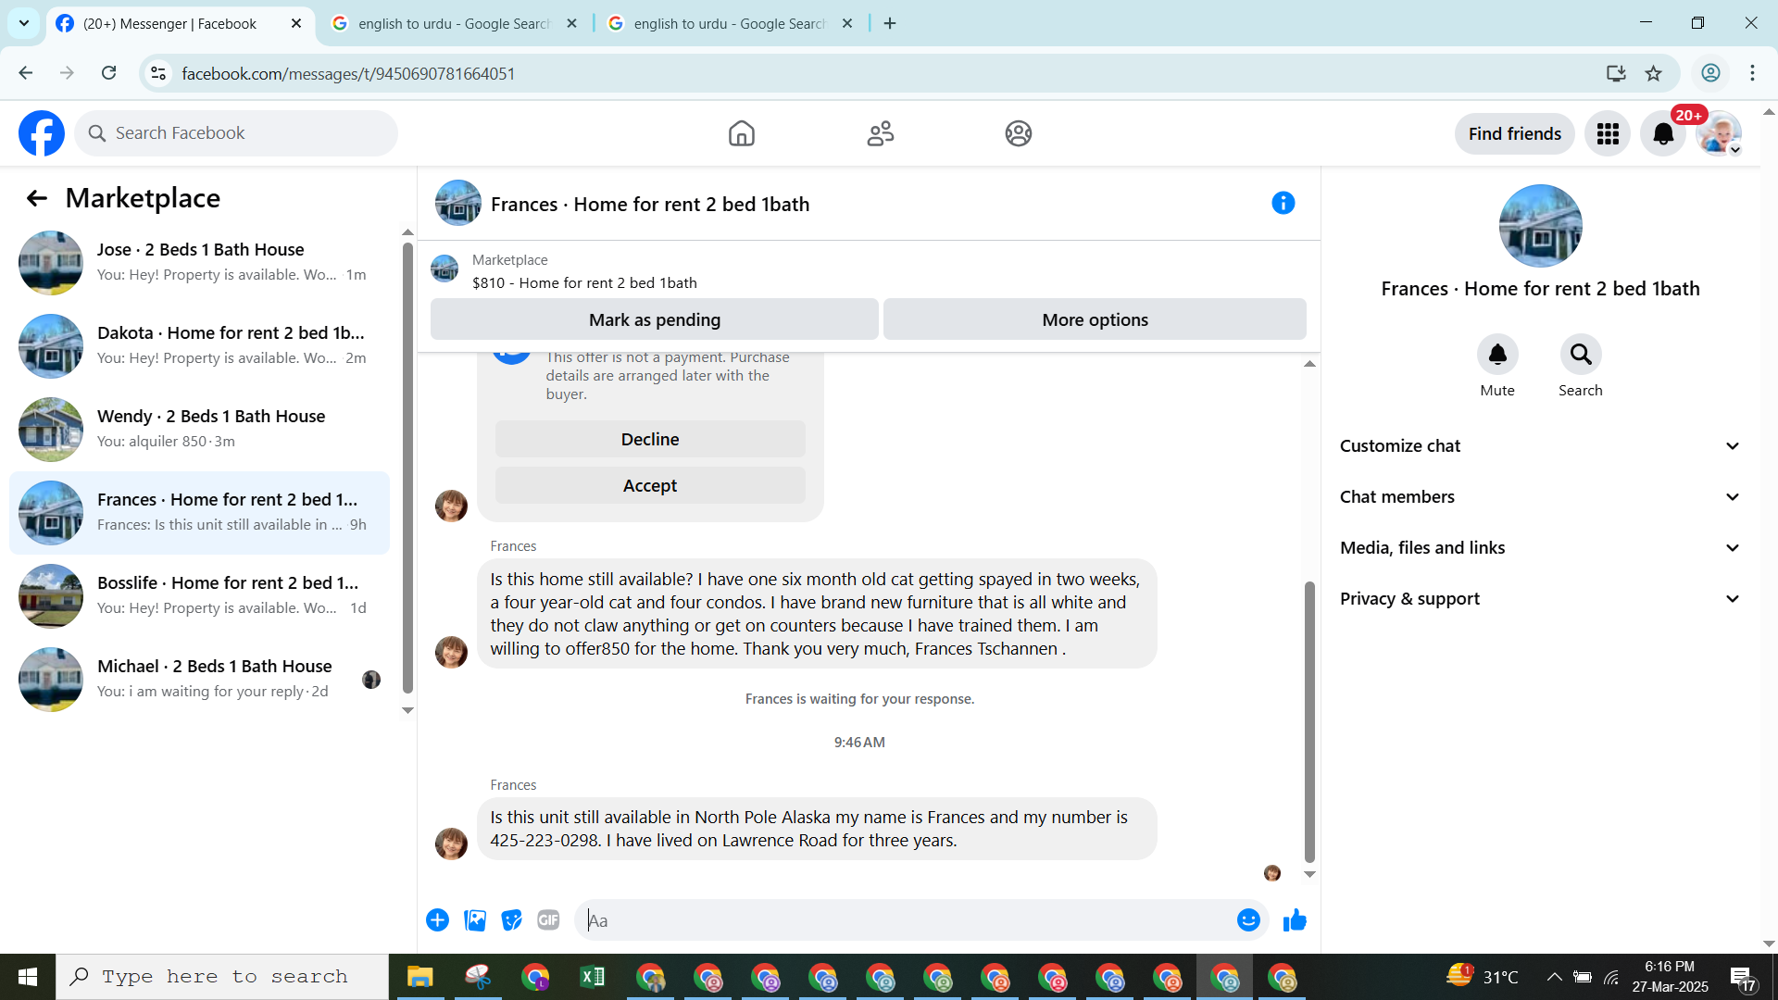
Task: Open the emoji picker
Action: [1248, 920]
